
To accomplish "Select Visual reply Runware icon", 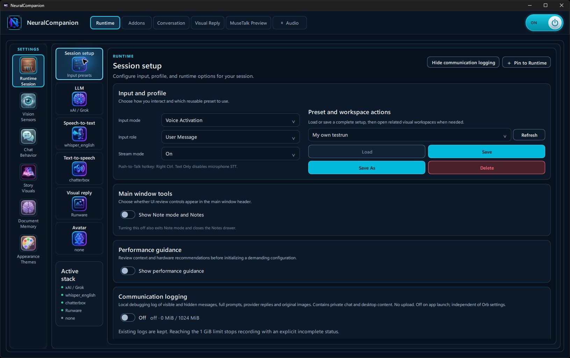I will coord(79,204).
